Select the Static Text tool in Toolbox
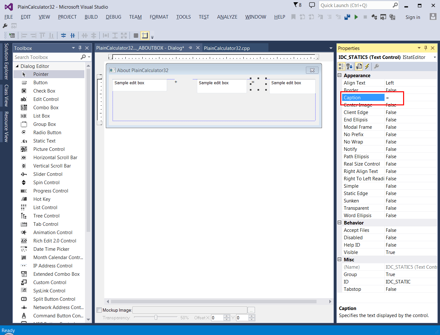This screenshot has width=440, height=335. 49,141
